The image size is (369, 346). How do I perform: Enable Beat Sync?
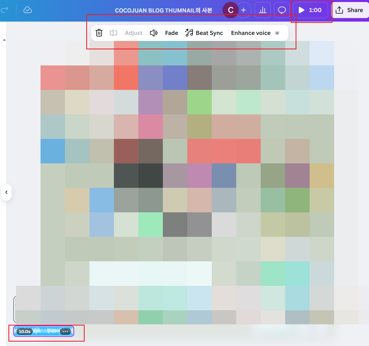click(x=204, y=33)
